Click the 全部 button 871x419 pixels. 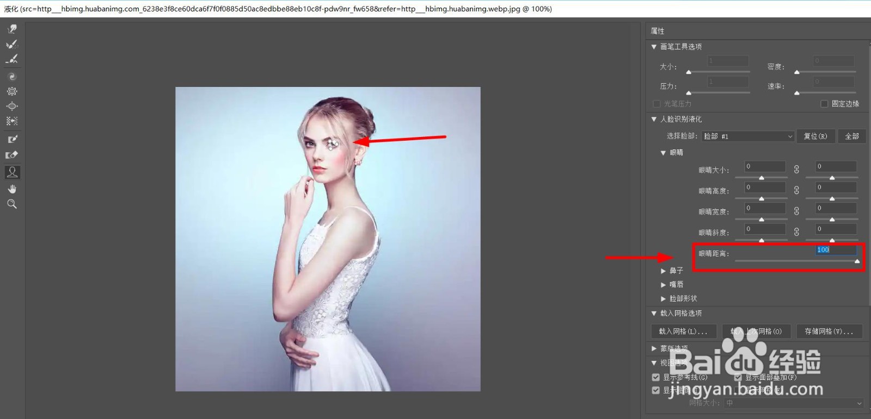click(x=852, y=136)
